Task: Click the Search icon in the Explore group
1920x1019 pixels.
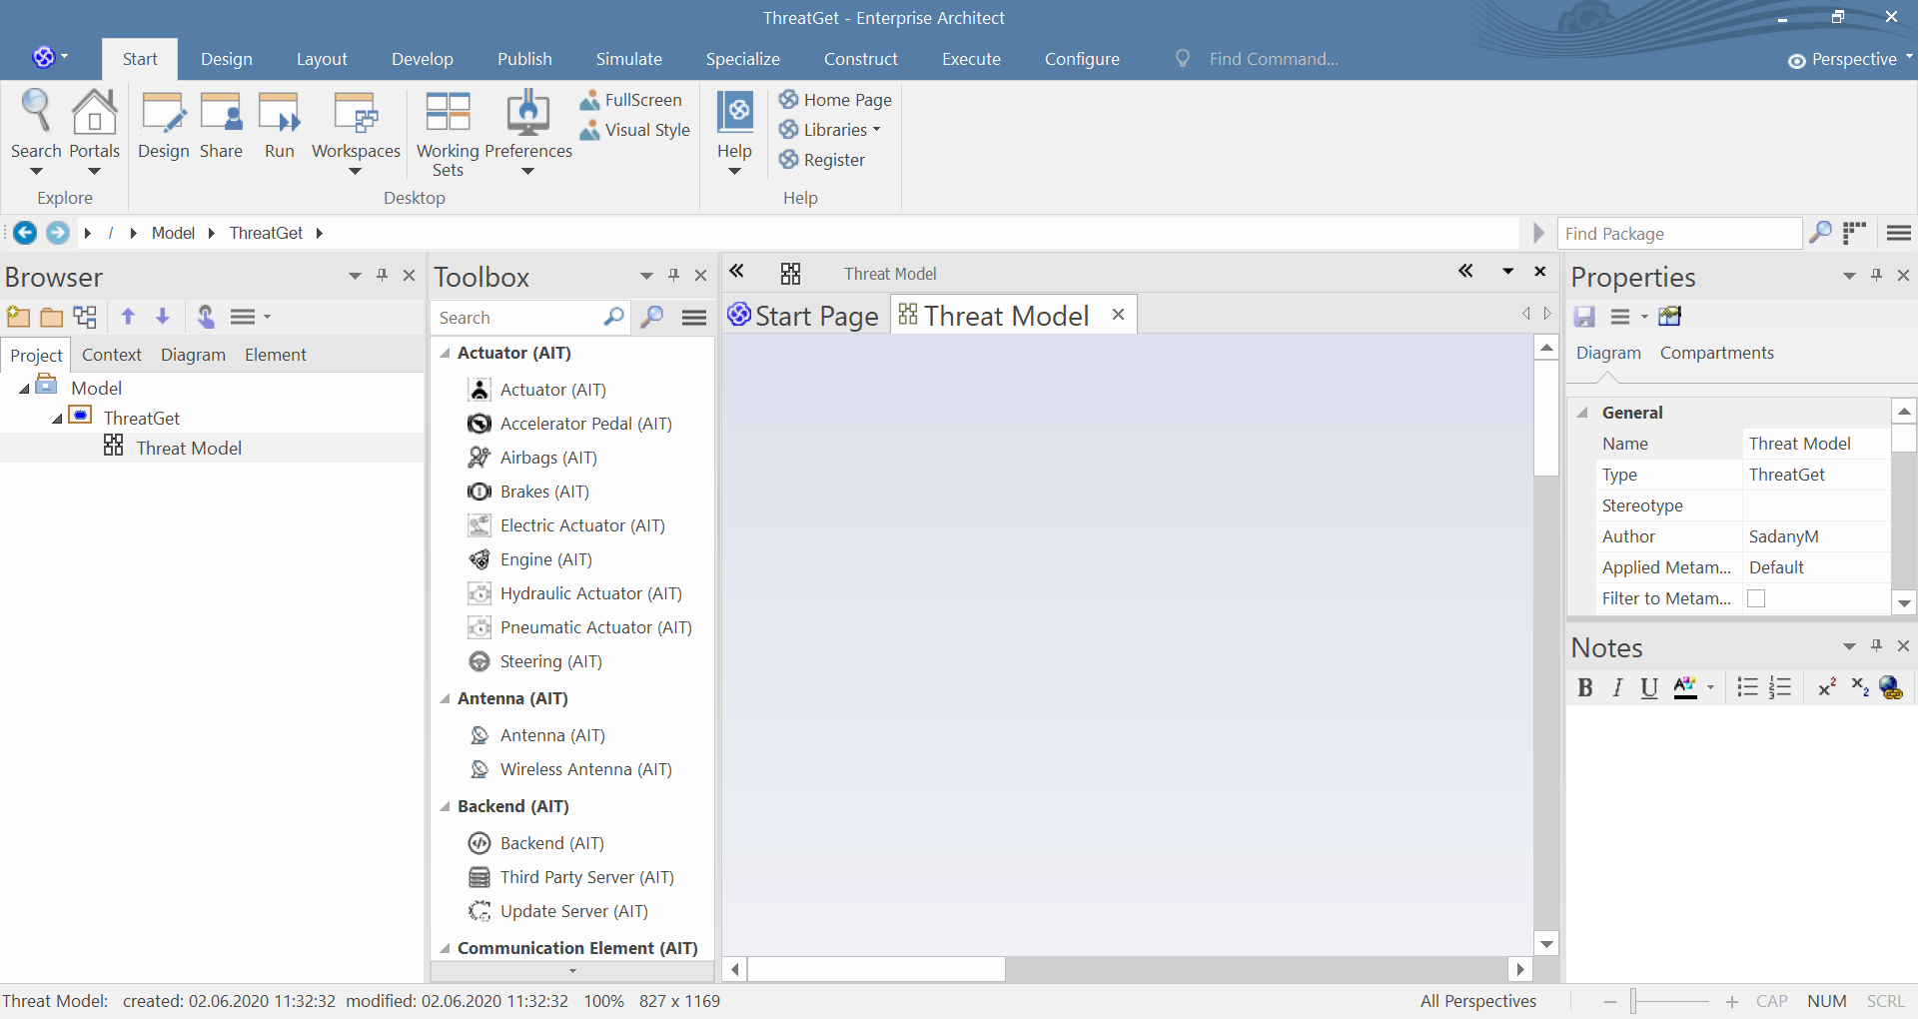Action: (36, 112)
